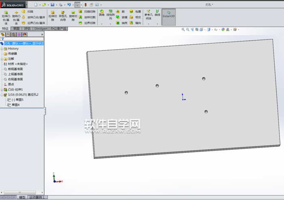Select the 右视基准面 right plane
This screenshot has height=200, width=284.
[13, 79]
